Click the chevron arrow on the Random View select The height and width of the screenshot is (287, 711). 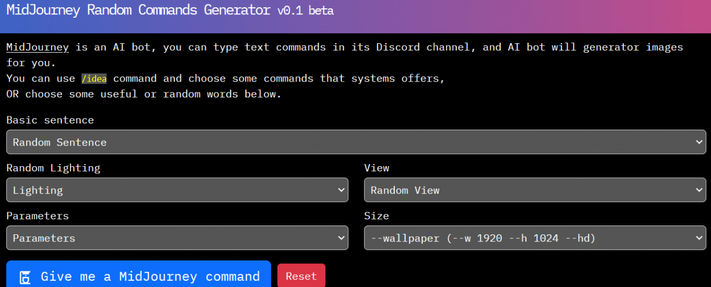click(x=699, y=190)
